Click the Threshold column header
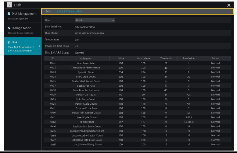Image resolution: width=237 pixels, height=153 pixels. (x=166, y=58)
